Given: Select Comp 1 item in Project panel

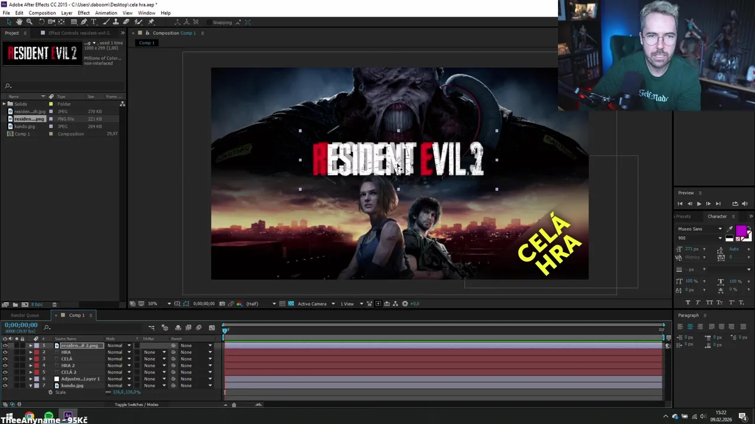Looking at the screenshot, I should 22,134.
